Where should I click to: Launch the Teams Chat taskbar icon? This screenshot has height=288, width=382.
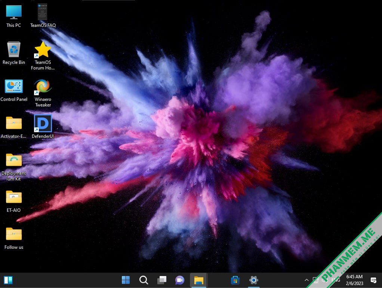[180, 280]
